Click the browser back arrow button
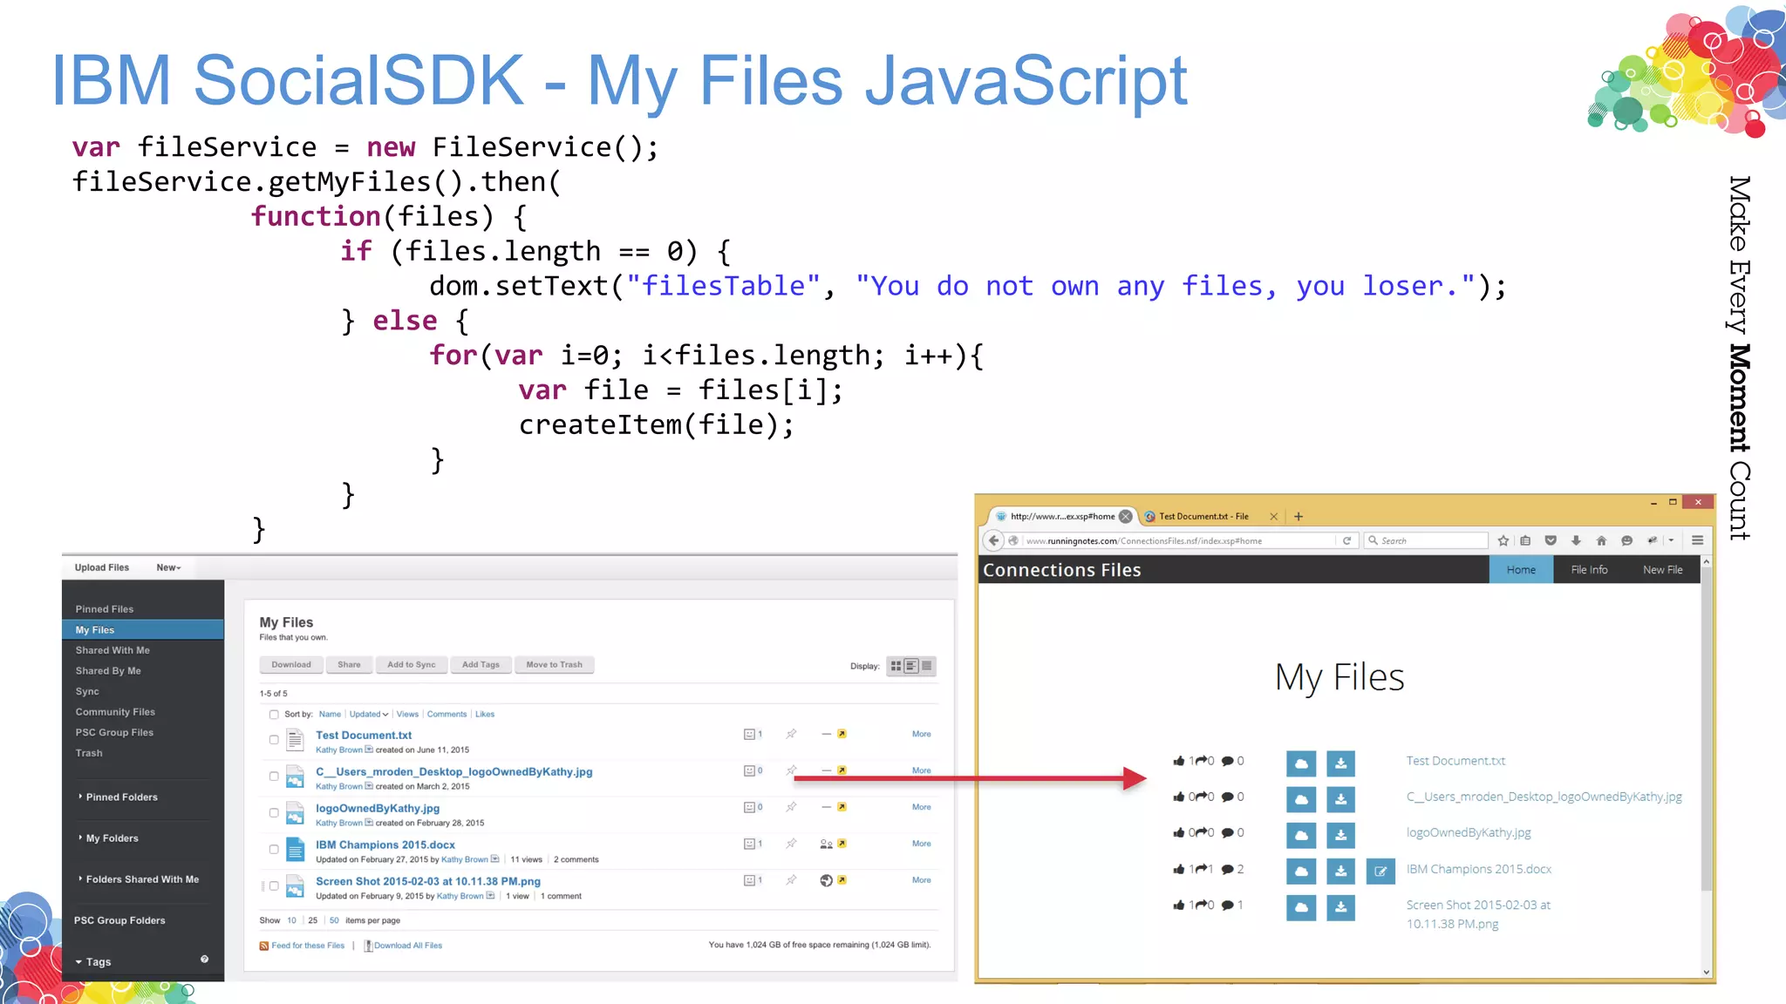 [x=993, y=540]
